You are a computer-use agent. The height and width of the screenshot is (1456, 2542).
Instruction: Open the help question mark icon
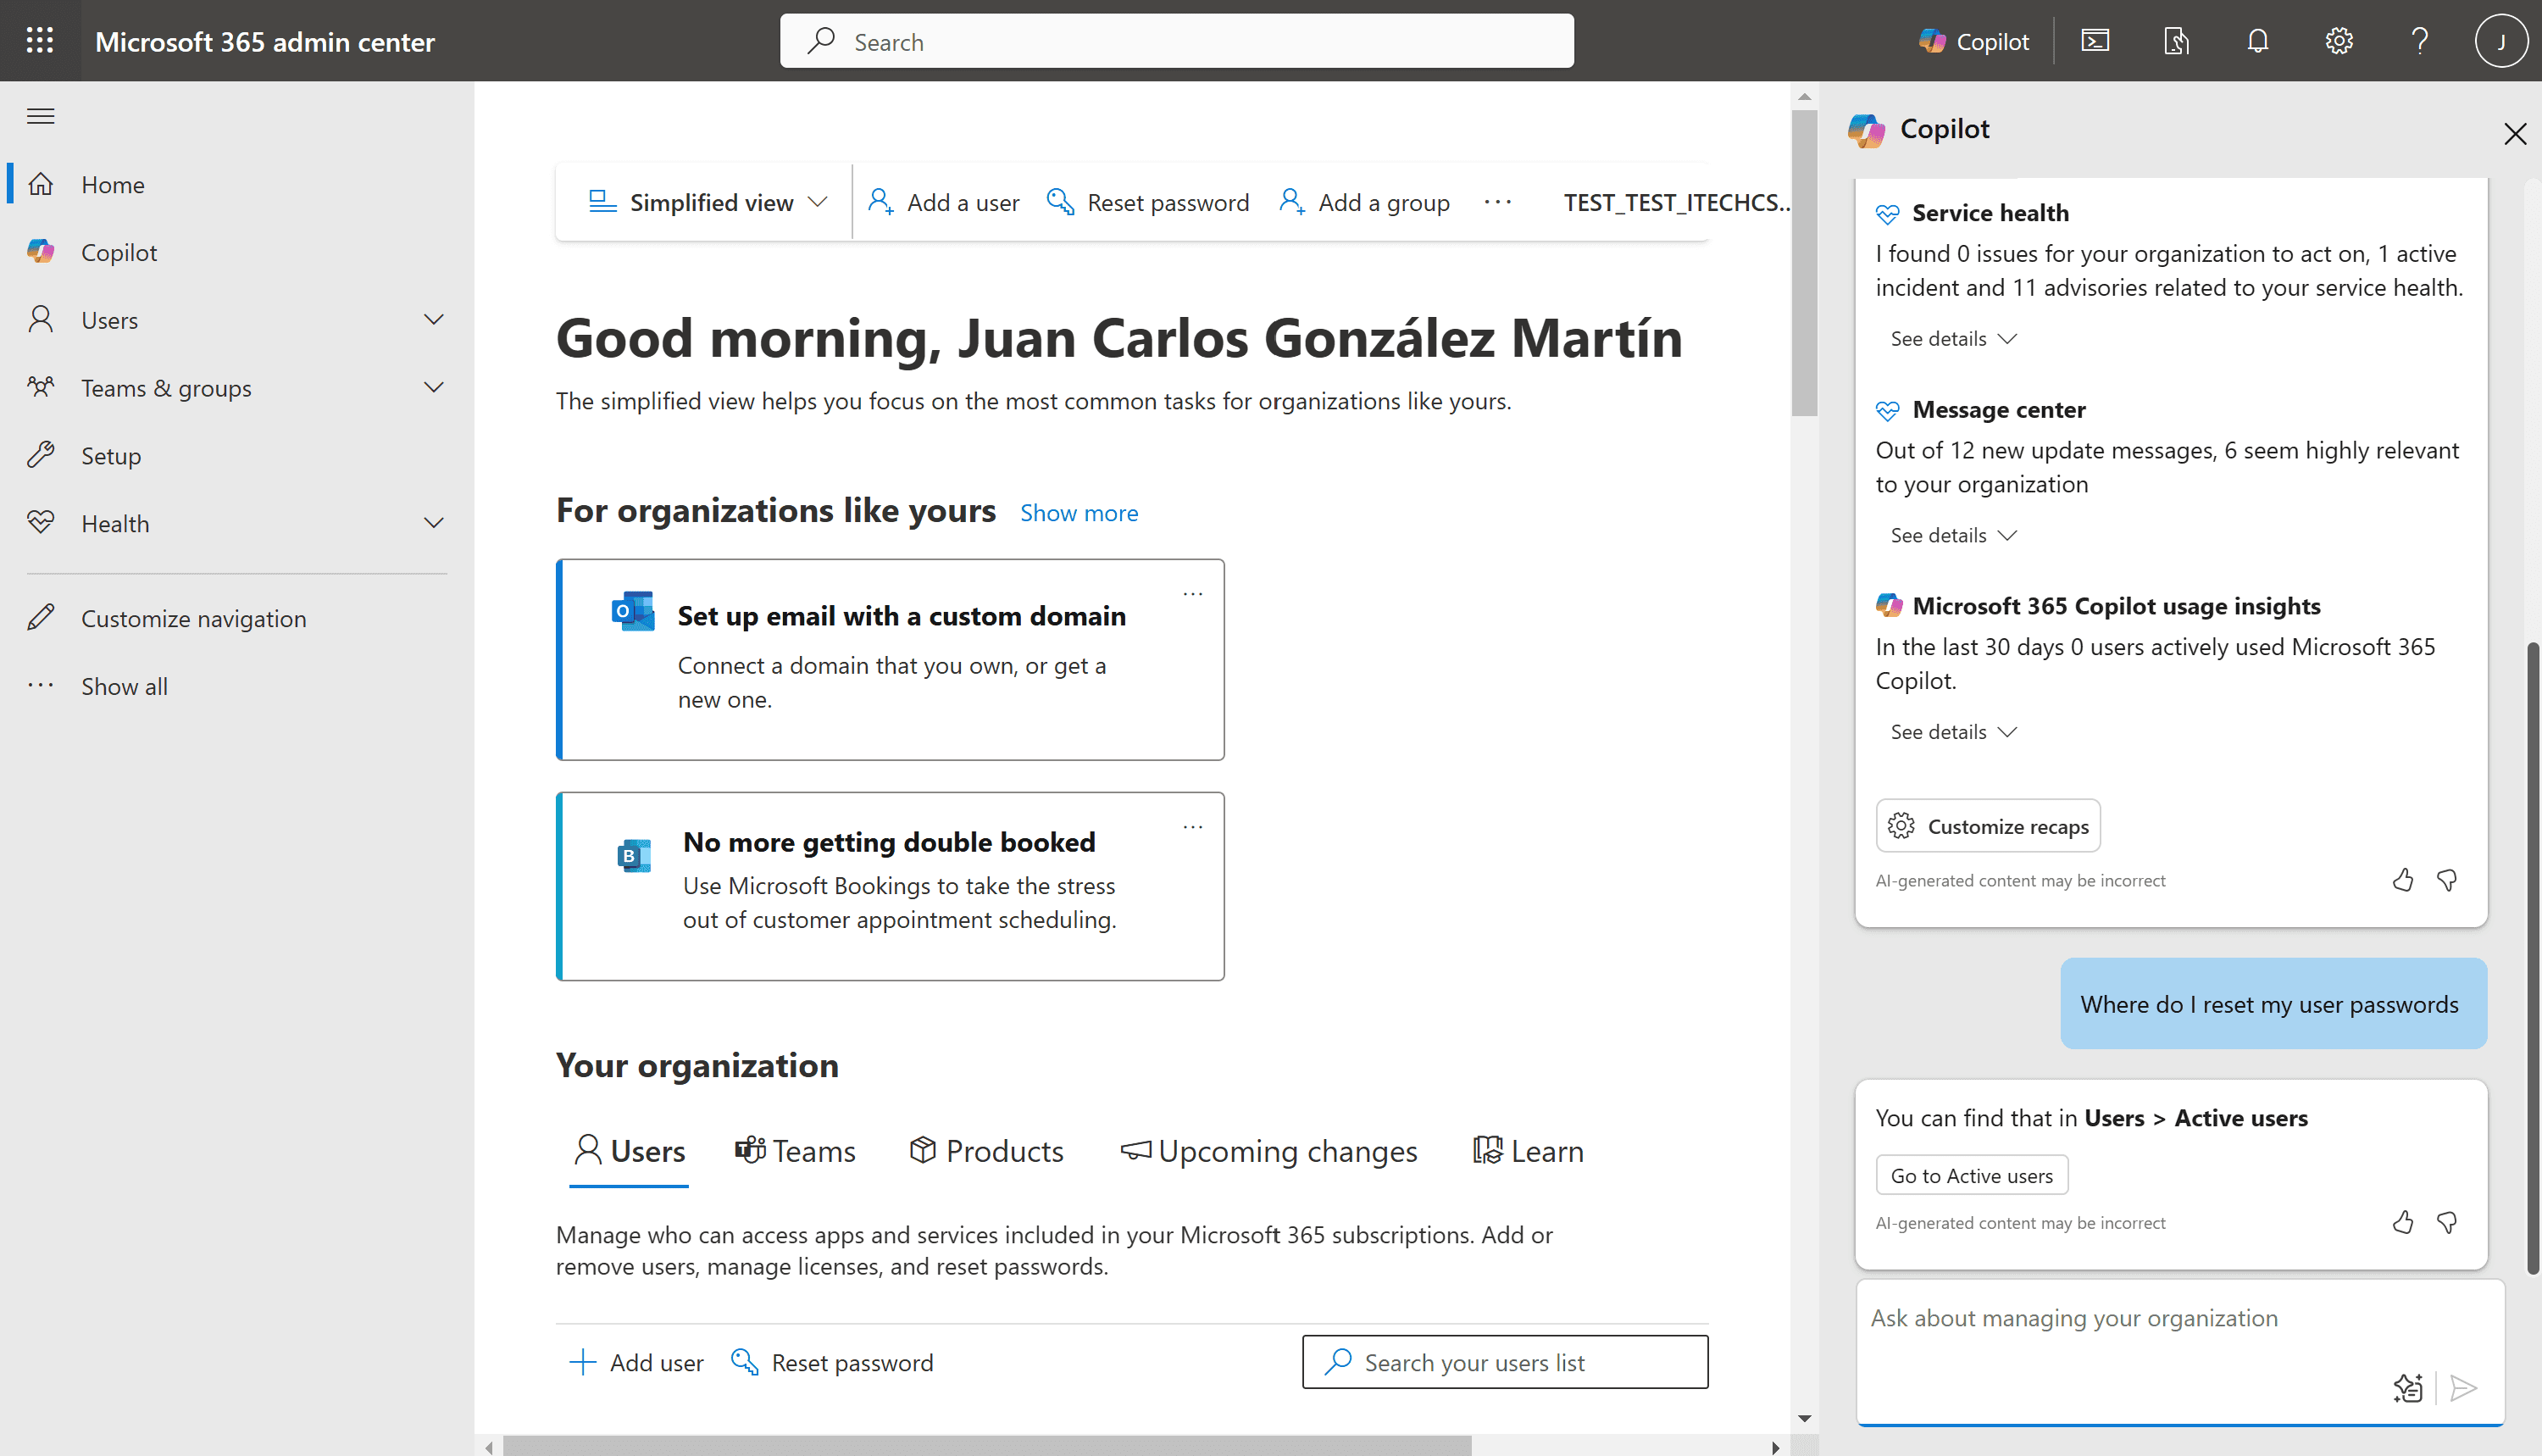point(2419,41)
